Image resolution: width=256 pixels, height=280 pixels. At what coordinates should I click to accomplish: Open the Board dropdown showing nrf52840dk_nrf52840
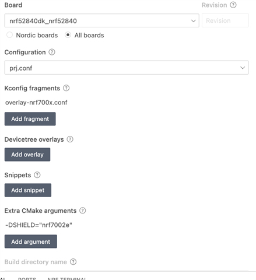point(101,20)
